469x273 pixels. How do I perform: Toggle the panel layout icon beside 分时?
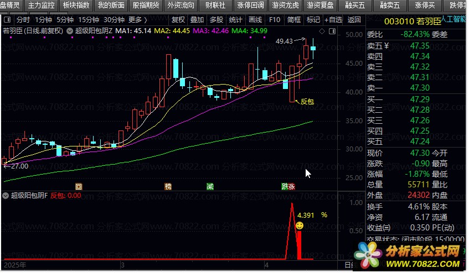point(8,20)
